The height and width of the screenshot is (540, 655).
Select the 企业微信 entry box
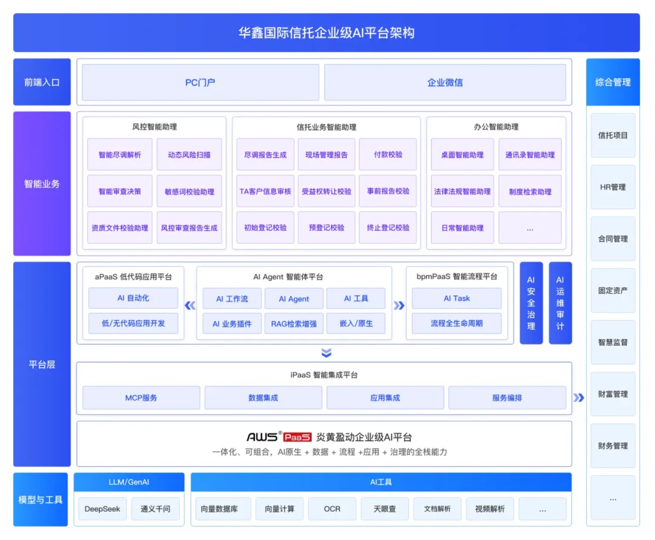click(x=445, y=82)
